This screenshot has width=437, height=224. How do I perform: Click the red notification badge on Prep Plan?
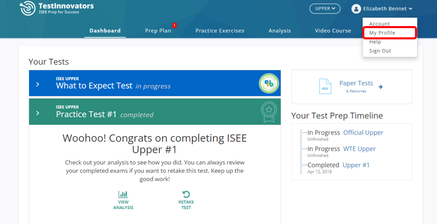pyautogui.click(x=174, y=26)
